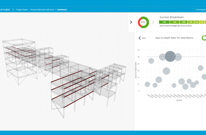Click the 10% success breakdown segment
This screenshot has height=135, width=206.
point(183,22)
